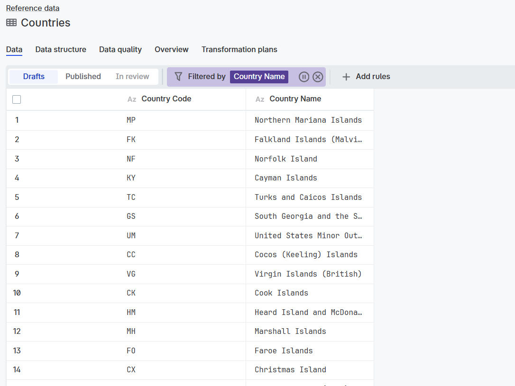Switch to Drafts view
The image size is (515, 386).
[x=34, y=77]
